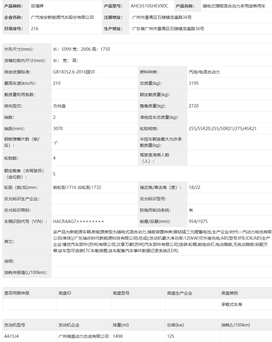
Task: Select the 防抱死制动系统 label
Action: [x=155, y=210]
